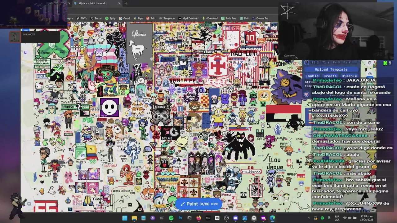Click the Tl Y coordinate field
The width and height of the screenshot is (397, 223).
point(325,63)
